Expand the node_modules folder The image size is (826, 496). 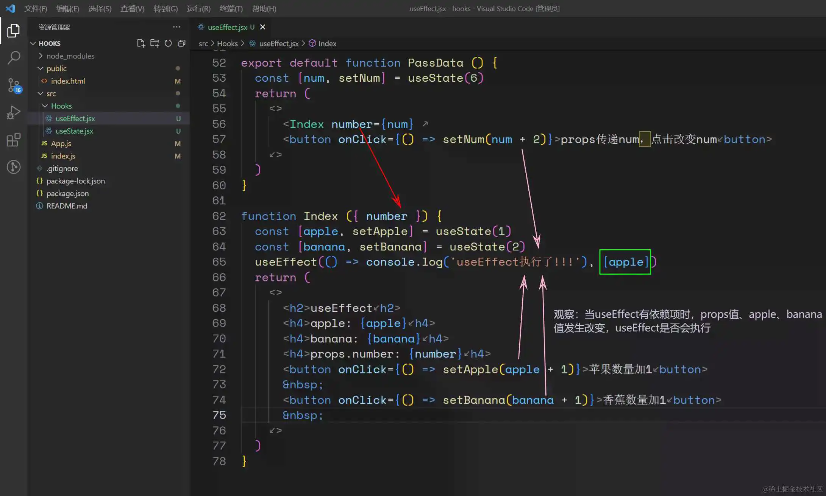pyautogui.click(x=41, y=56)
